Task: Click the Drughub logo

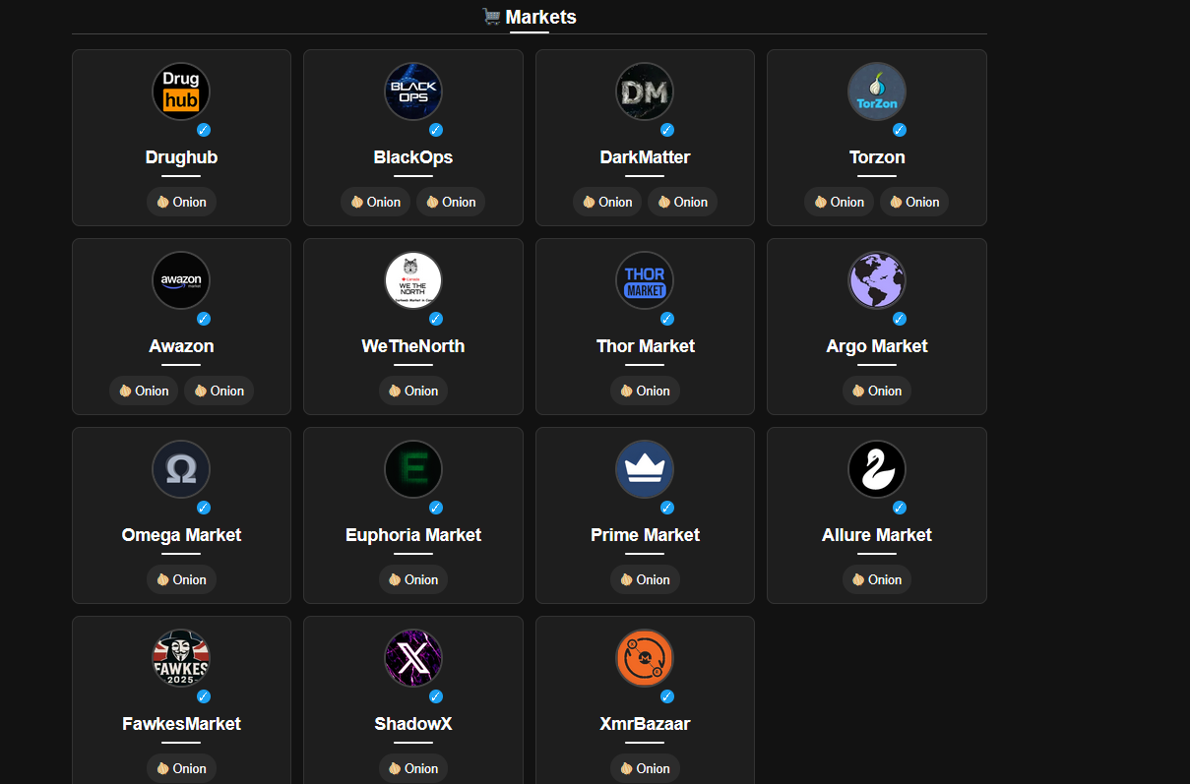Action: click(181, 91)
